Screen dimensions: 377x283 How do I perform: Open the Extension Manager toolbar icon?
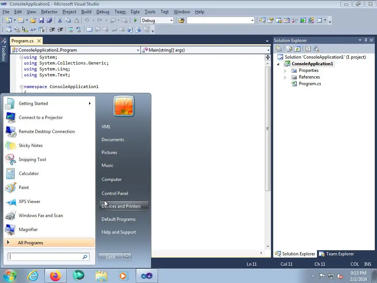point(311,21)
